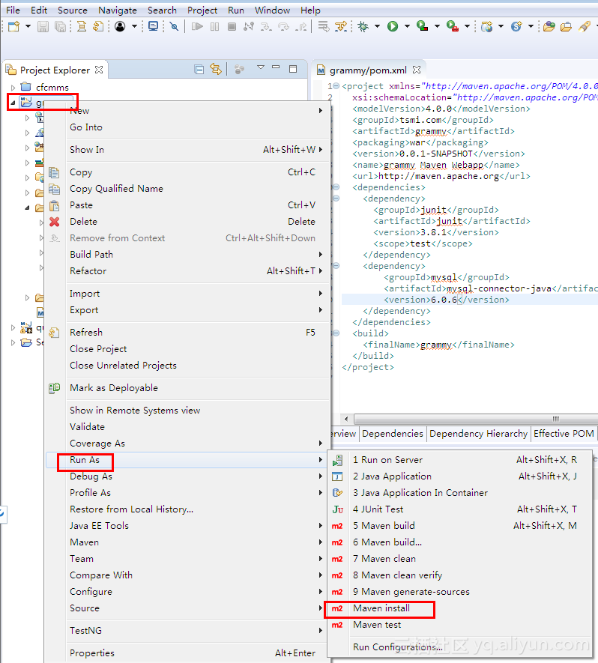Image resolution: width=598 pixels, height=663 pixels.
Task: Click the Terminate stop icon
Action: pos(232,27)
